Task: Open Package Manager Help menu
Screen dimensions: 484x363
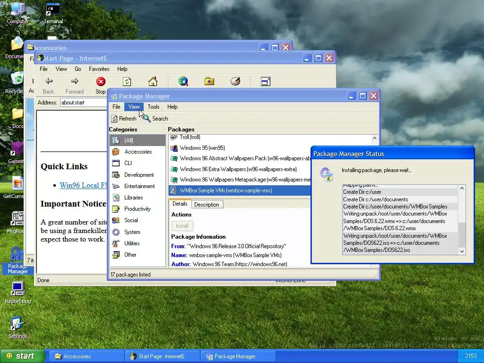Action: pos(172,107)
